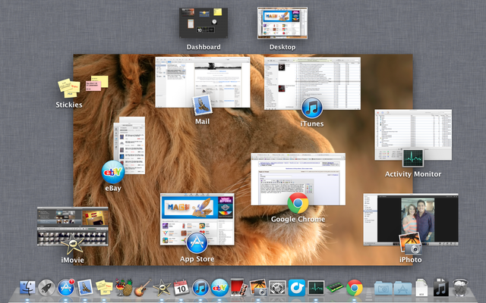The height and width of the screenshot is (303, 486).
Task: Click iTunes note icon on iTunes window
Action: [312, 108]
